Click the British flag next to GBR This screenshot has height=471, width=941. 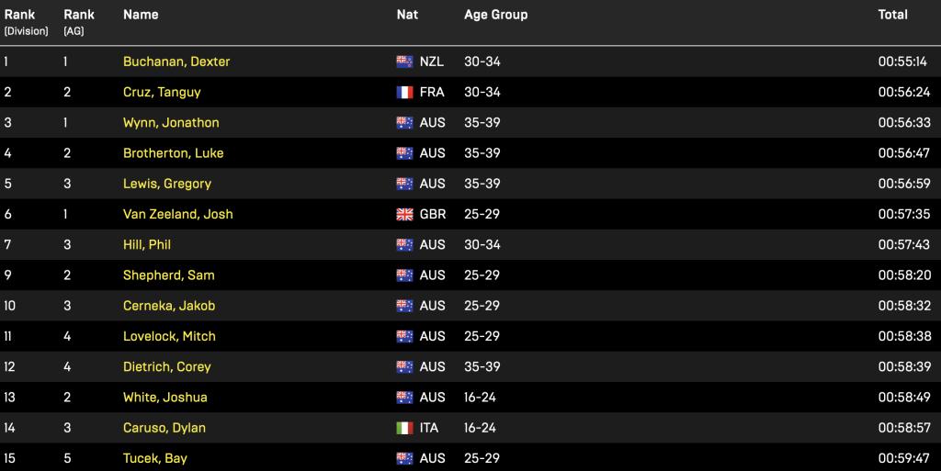point(404,215)
